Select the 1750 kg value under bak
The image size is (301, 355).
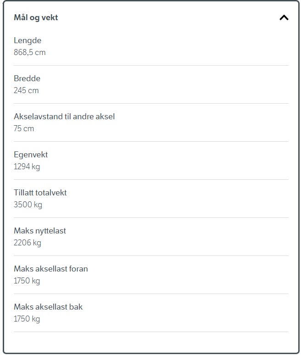27,319
